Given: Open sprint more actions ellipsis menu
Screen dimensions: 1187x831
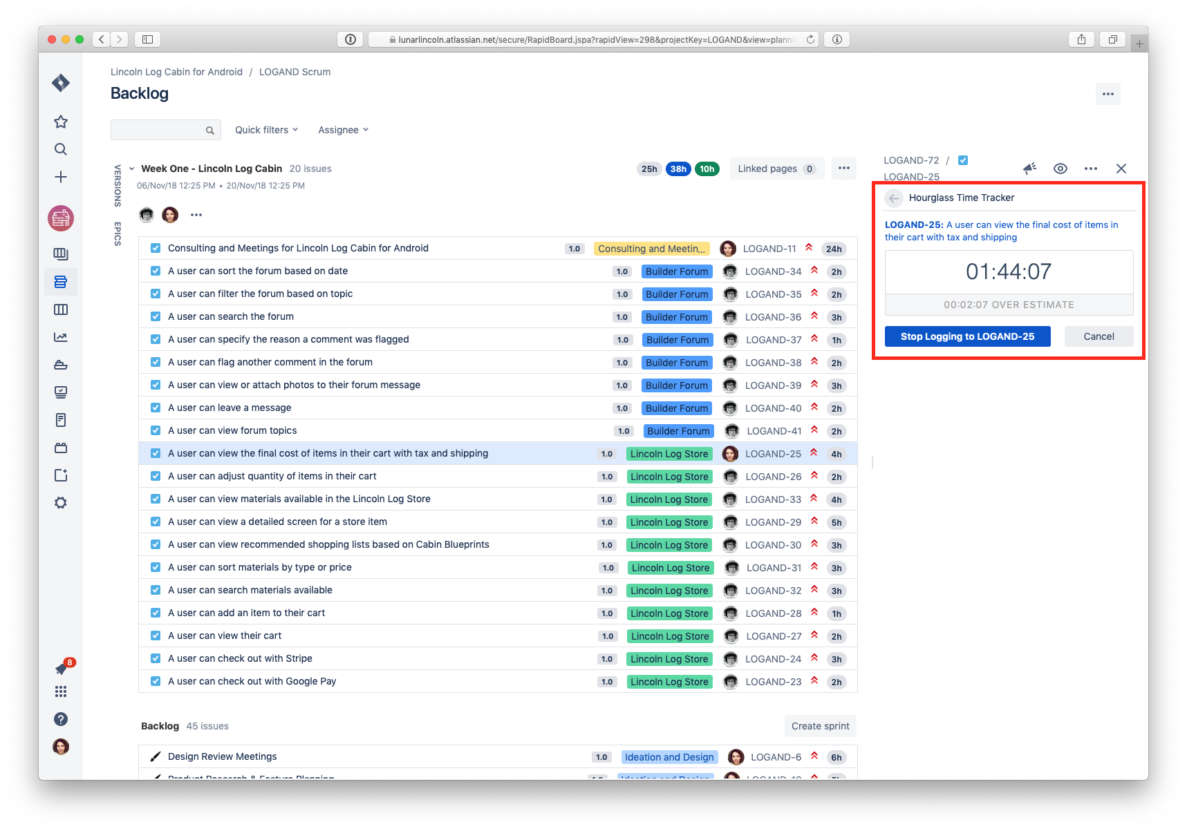Looking at the screenshot, I should [844, 168].
